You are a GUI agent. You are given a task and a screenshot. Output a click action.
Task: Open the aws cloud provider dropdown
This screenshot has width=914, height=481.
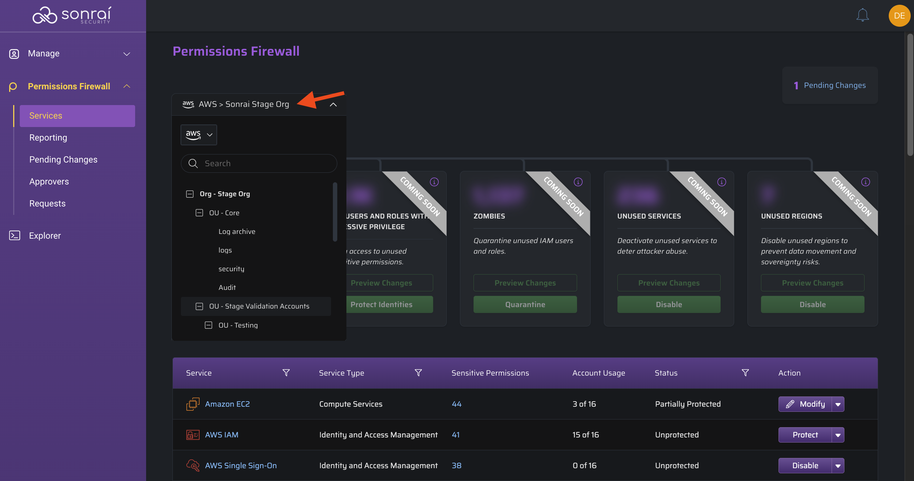pos(199,135)
